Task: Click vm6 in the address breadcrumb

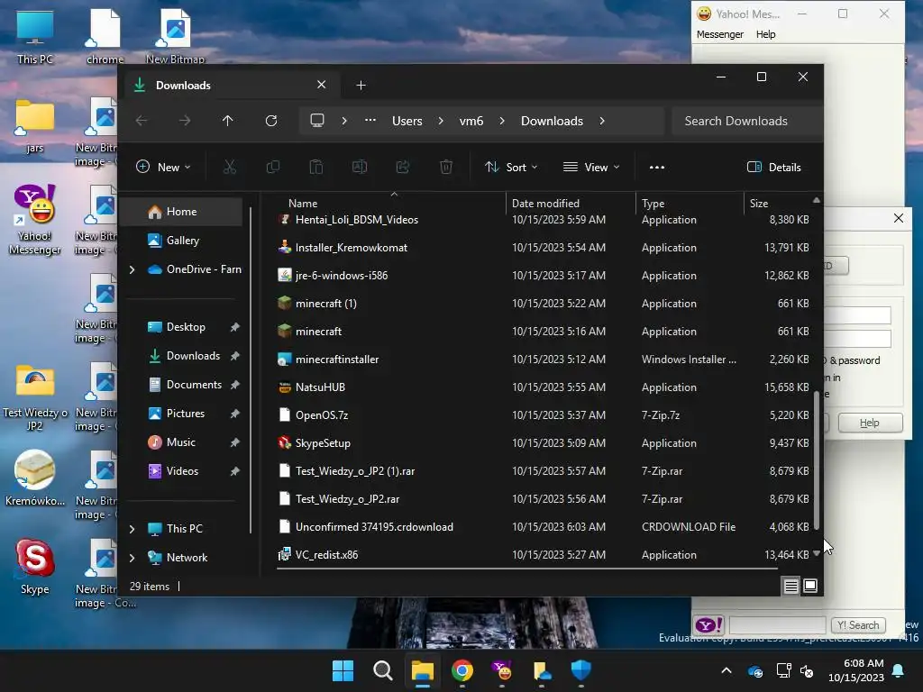Action: click(471, 121)
